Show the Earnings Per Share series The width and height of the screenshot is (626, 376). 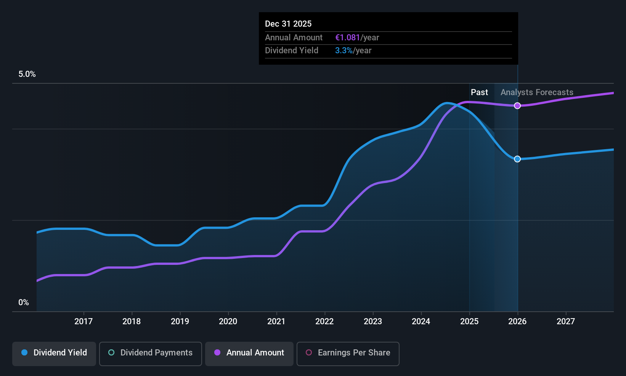point(348,354)
